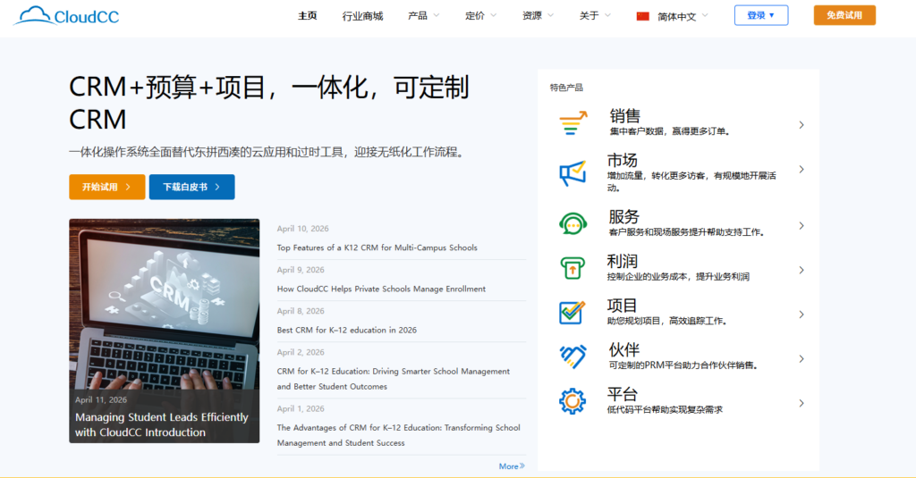
Task: Open the 平台 gear icon
Action: pyautogui.click(x=572, y=401)
